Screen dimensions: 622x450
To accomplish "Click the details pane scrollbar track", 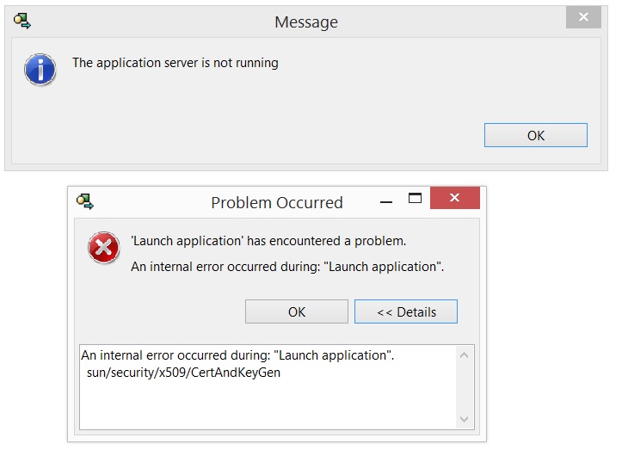I will [x=465, y=387].
